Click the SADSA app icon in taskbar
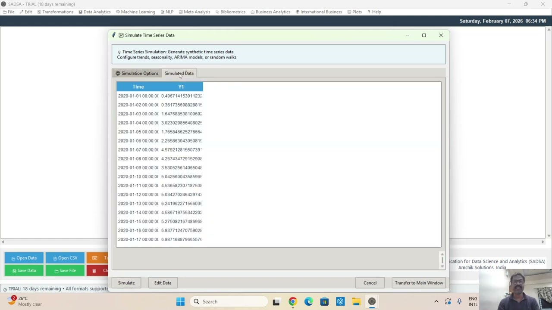This screenshot has height=310, width=552. (372, 301)
